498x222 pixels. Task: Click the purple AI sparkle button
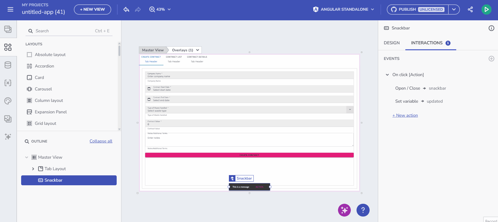click(344, 210)
